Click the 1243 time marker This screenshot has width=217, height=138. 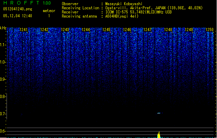pyautogui.click(x=65, y=30)
